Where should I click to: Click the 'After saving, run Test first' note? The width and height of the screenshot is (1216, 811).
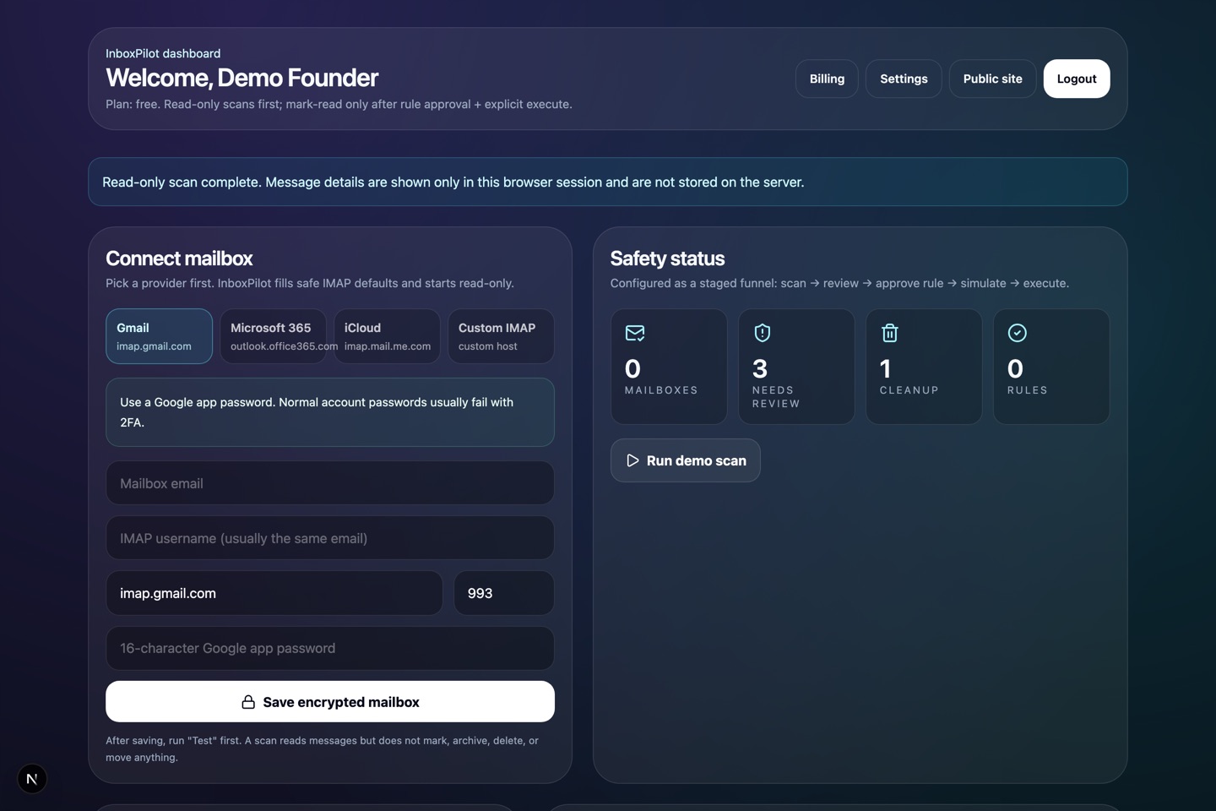click(322, 749)
